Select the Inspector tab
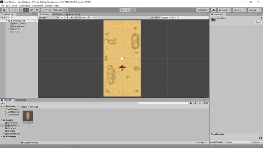 [217, 14]
